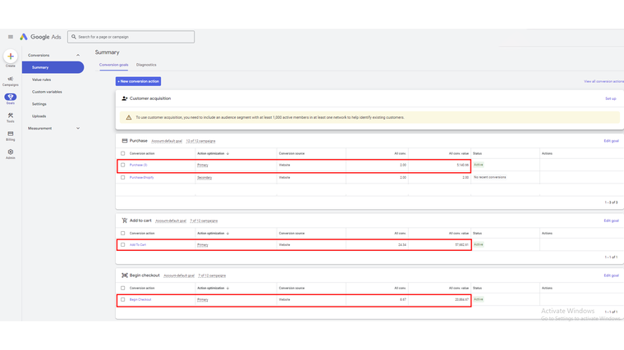Open the Tools sidebar icon
Viewport: 624px width, 350px height.
pyautogui.click(x=10, y=117)
